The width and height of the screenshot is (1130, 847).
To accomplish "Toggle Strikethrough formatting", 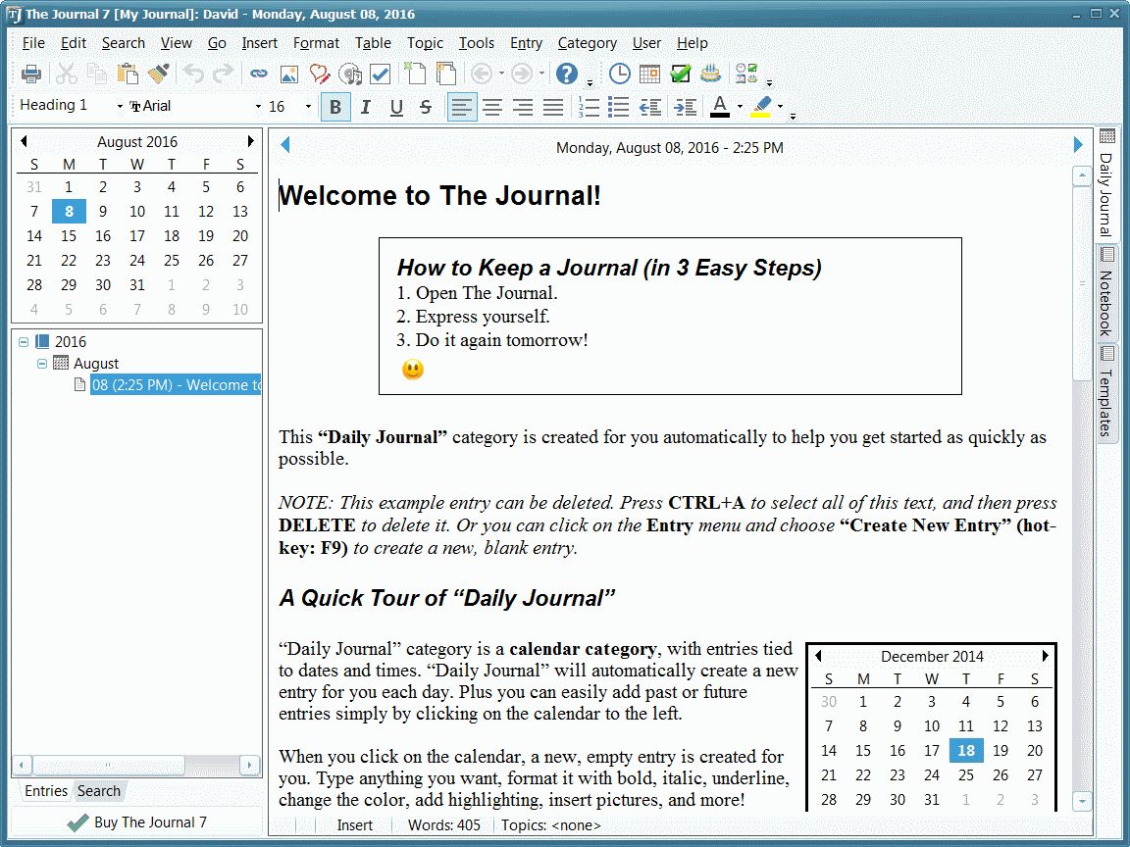I will pos(426,107).
